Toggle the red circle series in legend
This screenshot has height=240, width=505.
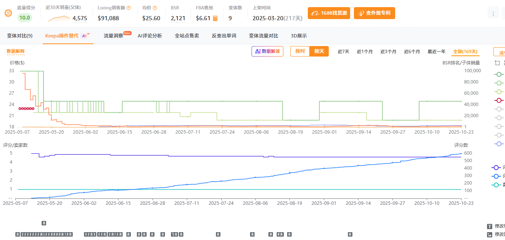(499, 100)
